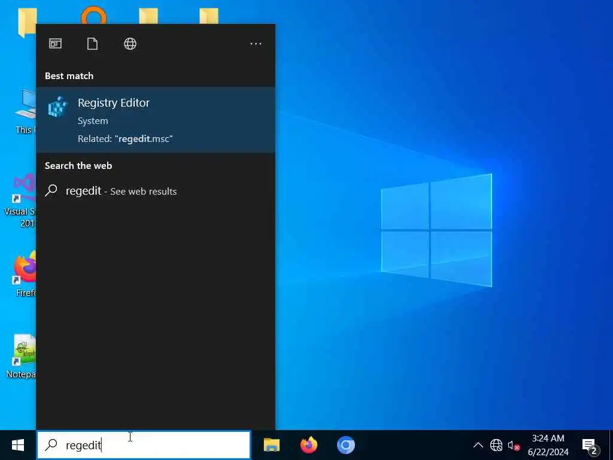This screenshot has width=613, height=460.
Task: Click the Registry Editor cube icon
Action: pos(58,107)
